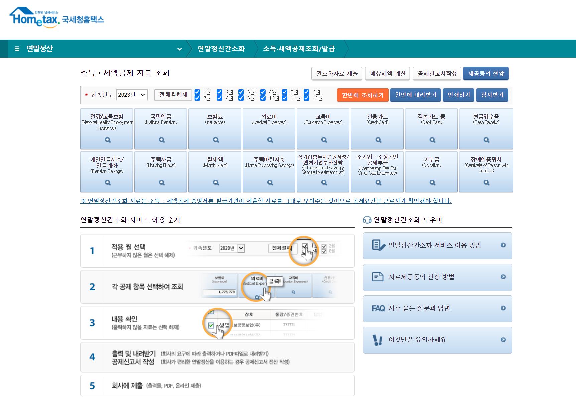The height and width of the screenshot is (397, 576).
Task: Click document icon for 서비스 이용 방법
Action: click(x=378, y=245)
